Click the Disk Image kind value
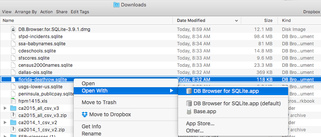 pyautogui.click(x=294, y=29)
